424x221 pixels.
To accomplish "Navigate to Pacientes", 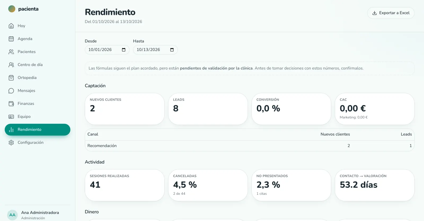I will [x=38, y=52].
